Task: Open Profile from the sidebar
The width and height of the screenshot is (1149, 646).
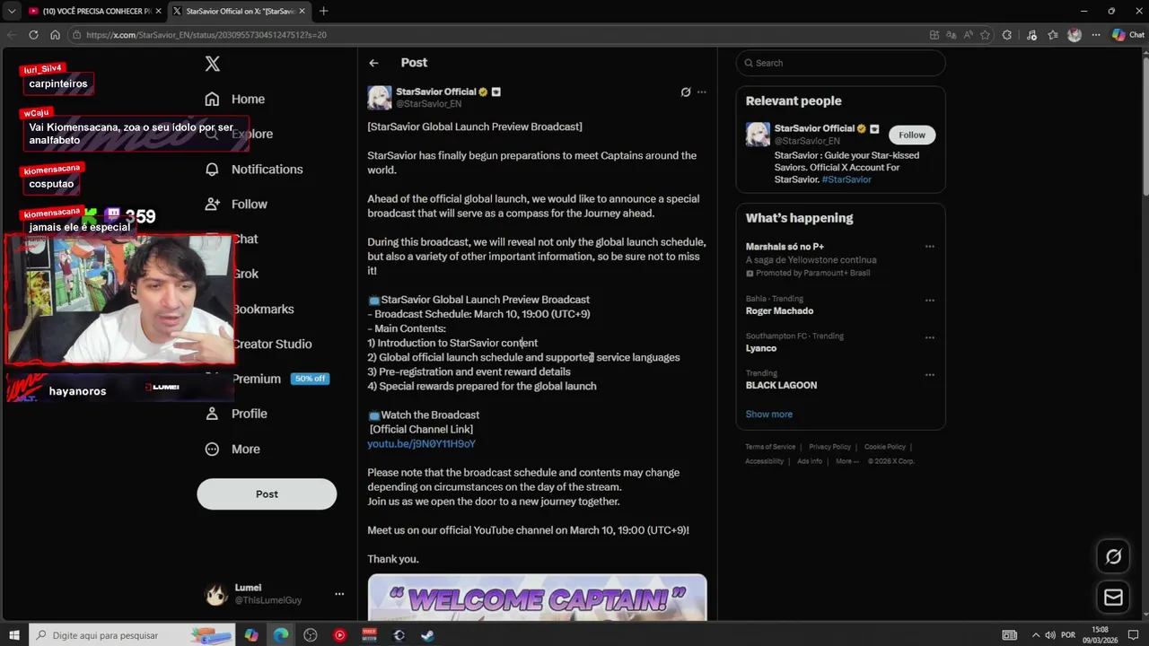Action: click(x=236, y=414)
